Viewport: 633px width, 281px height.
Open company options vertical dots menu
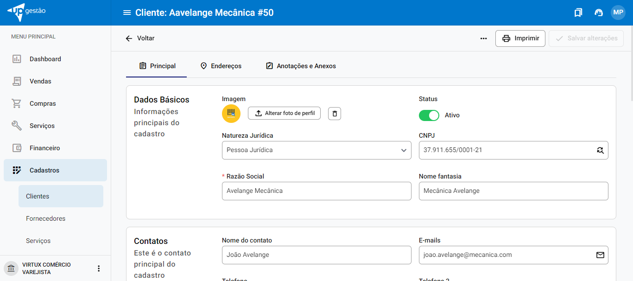(98, 268)
